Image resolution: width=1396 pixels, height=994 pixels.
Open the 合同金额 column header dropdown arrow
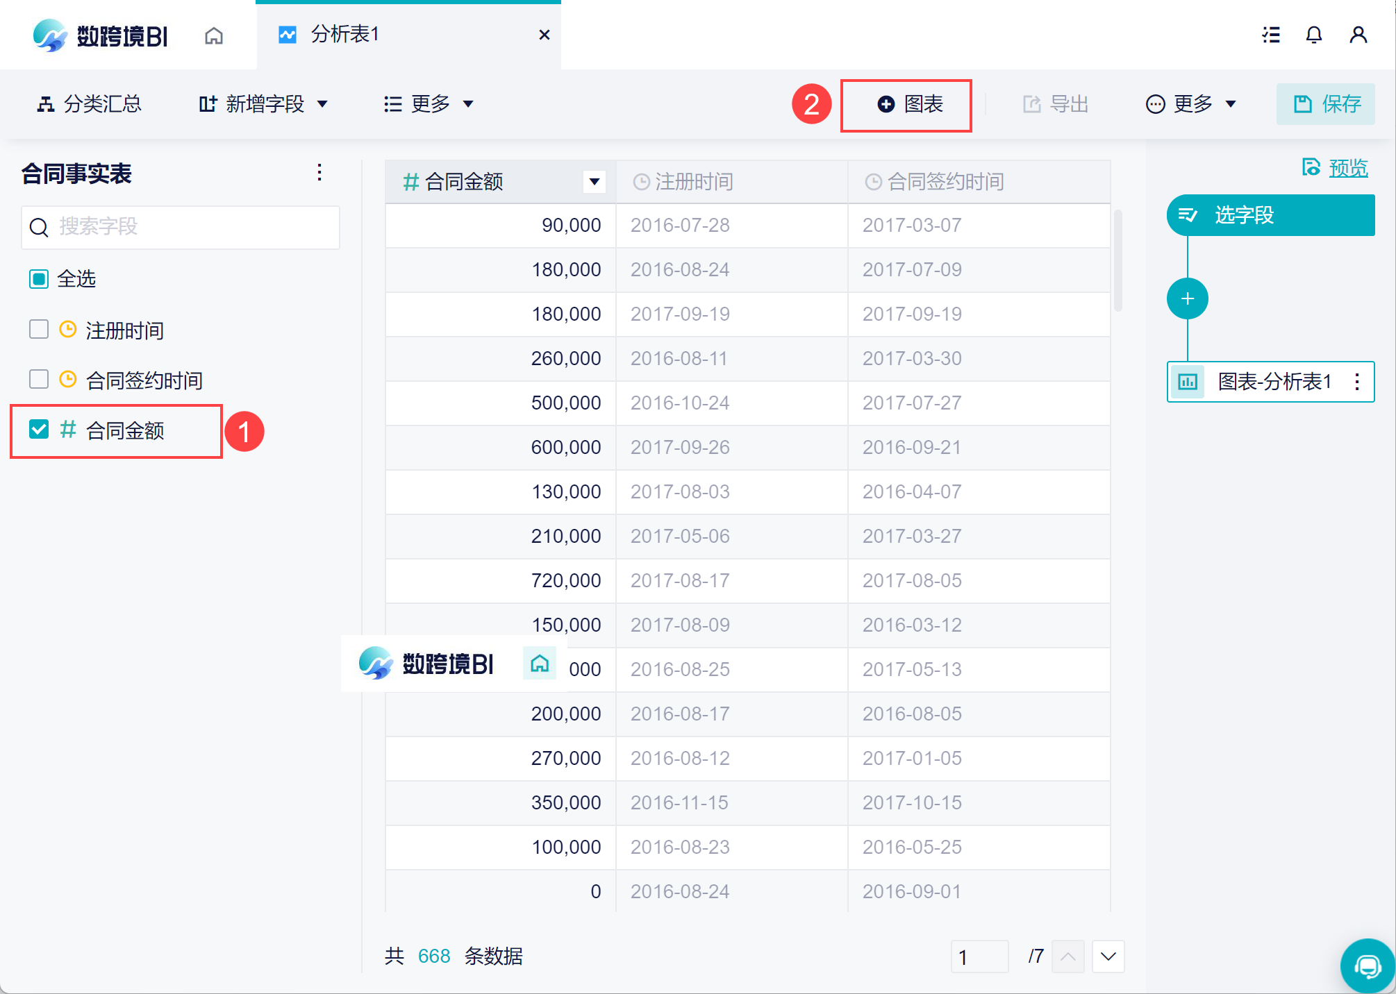click(x=594, y=182)
